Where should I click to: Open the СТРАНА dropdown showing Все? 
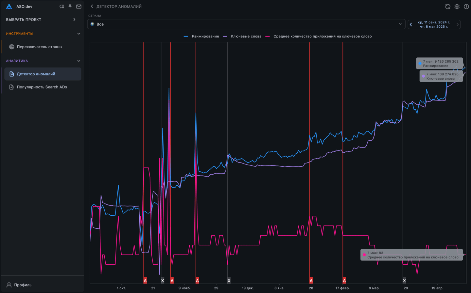pos(246,24)
